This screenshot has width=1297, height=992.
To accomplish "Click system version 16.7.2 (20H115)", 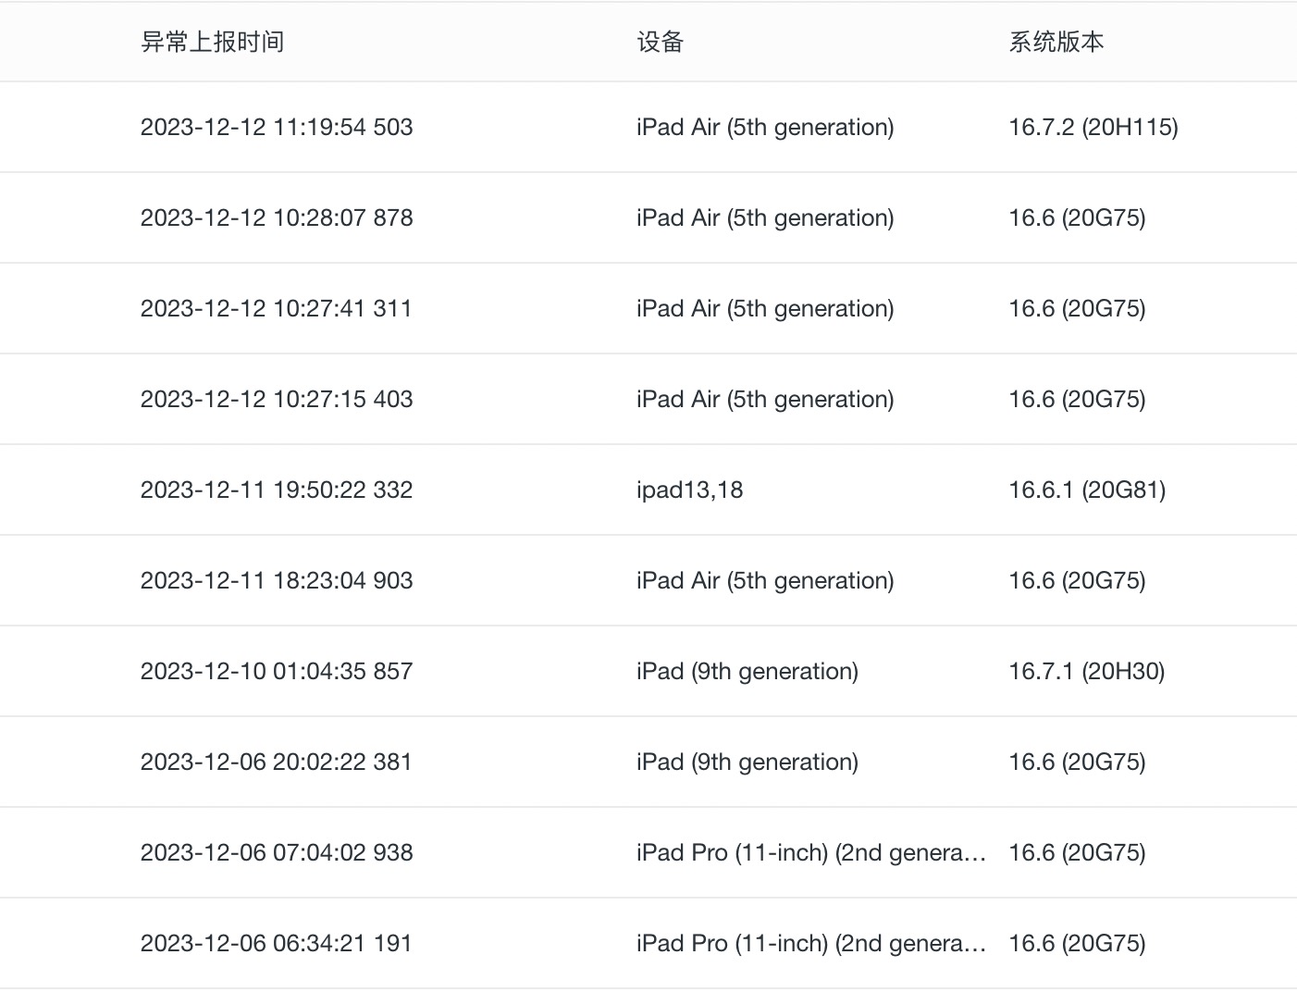I will click(1093, 127).
